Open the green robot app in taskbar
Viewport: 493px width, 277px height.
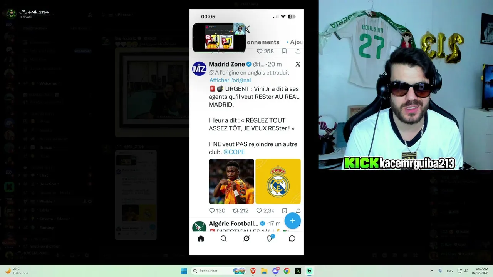tap(309, 271)
